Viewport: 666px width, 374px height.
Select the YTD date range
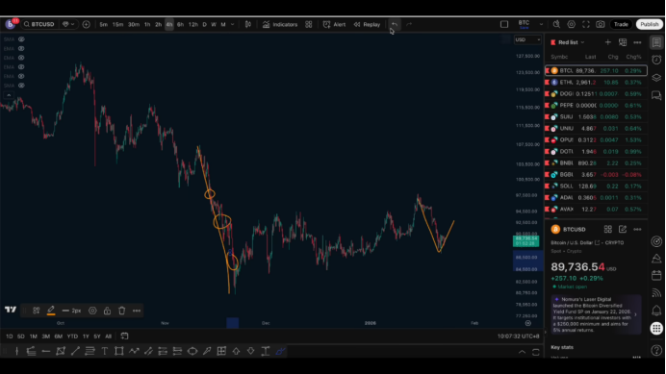[x=72, y=337]
